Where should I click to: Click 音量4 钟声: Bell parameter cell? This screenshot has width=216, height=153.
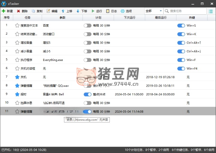(x=53, y=94)
